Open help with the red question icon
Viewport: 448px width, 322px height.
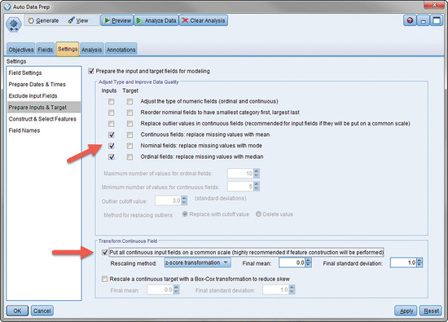410,20
